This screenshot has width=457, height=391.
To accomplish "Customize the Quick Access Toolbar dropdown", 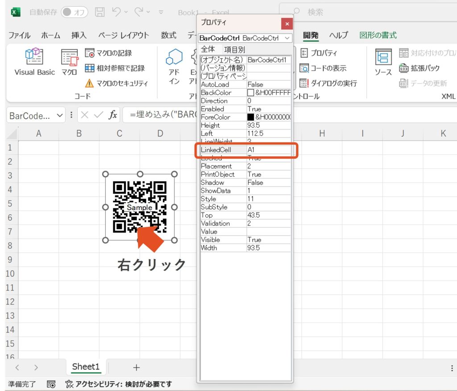I will [161, 12].
